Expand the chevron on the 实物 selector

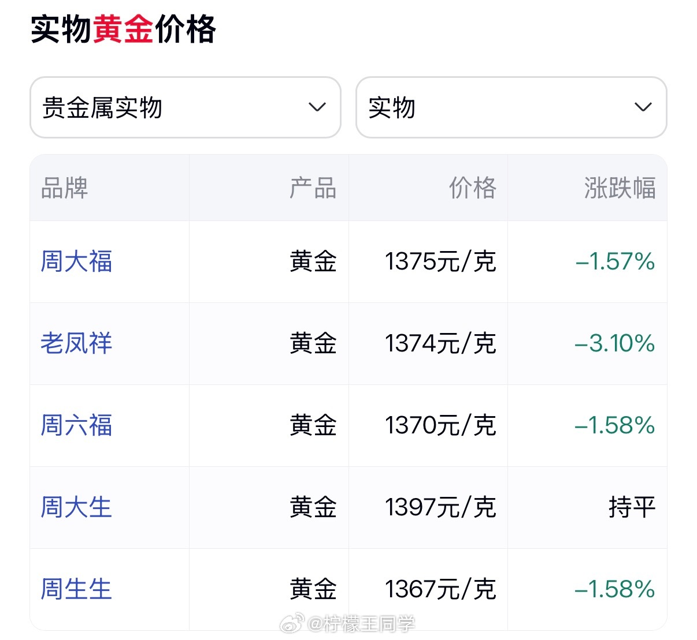click(643, 107)
